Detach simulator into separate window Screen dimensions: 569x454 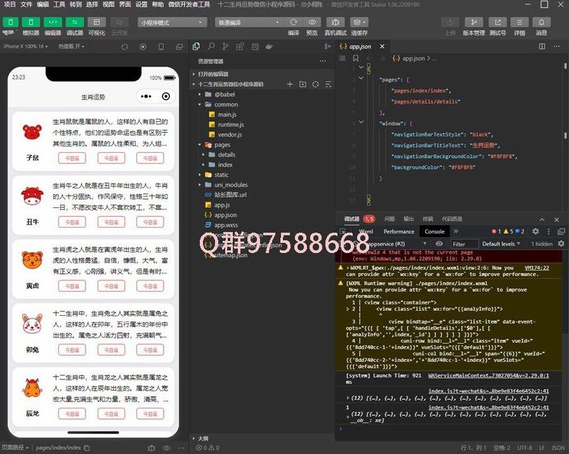(180, 47)
